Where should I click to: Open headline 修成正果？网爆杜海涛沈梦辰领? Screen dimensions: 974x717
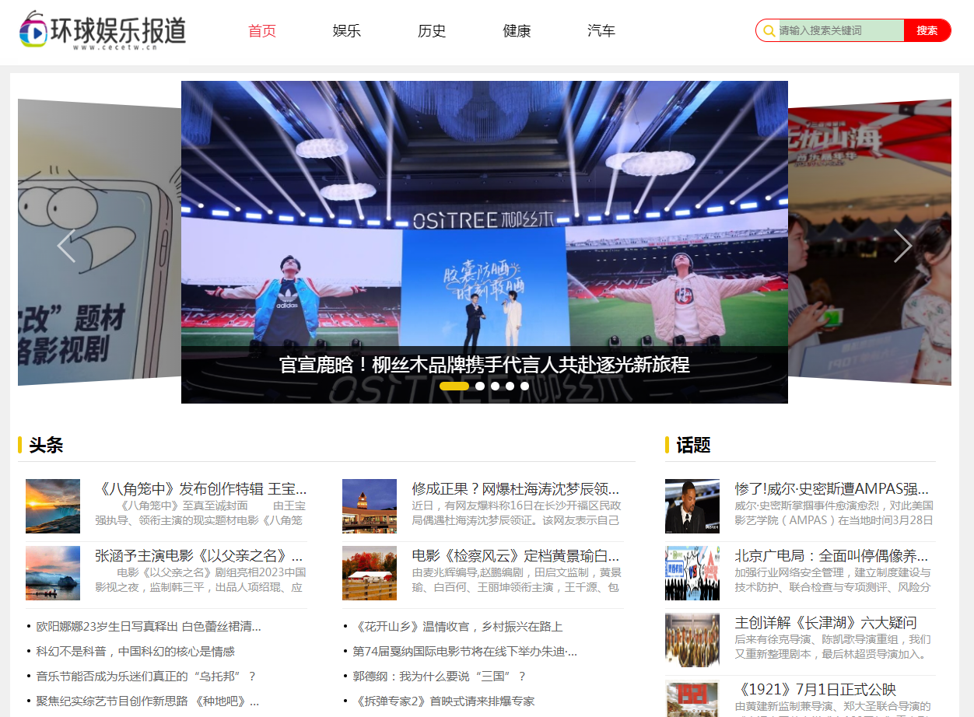[x=516, y=489]
